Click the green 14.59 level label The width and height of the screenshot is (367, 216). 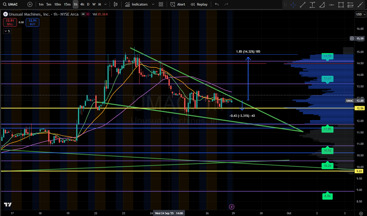[327, 56]
